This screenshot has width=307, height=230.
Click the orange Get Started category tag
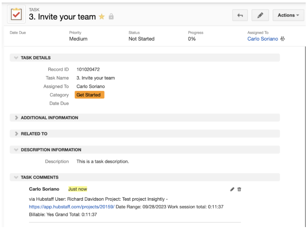pyautogui.click(x=89, y=95)
